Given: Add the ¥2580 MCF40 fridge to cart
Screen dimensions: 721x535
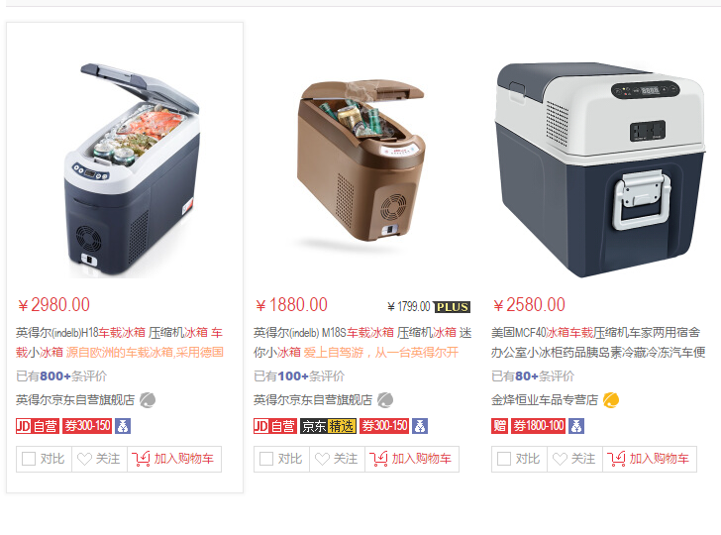Looking at the screenshot, I should (650, 459).
